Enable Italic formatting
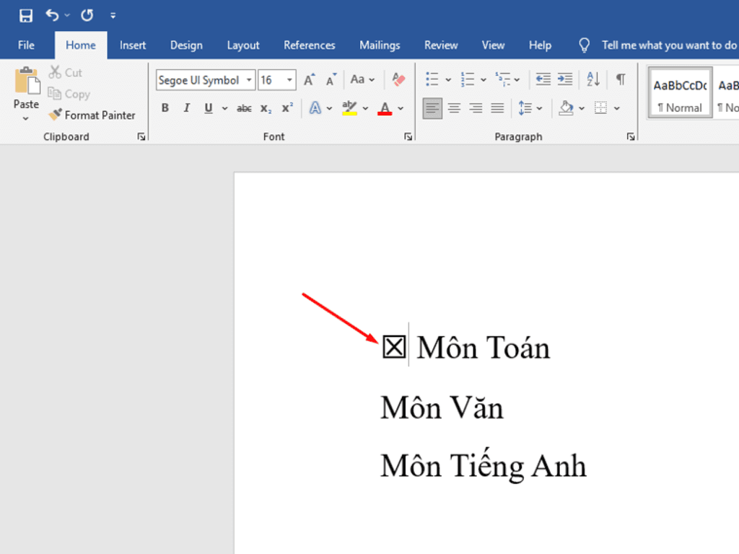 pyautogui.click(x=186, y=107)
